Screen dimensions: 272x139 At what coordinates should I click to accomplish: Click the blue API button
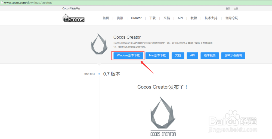[192, 55]
